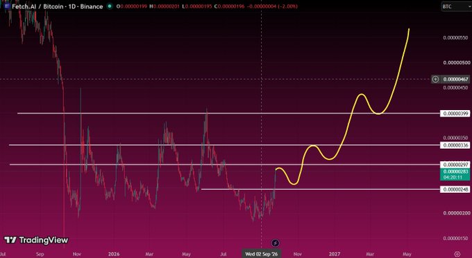The height and width of the screenshot is (258, 472).
Task: Open the BTC currency dropdown
Action: coord(456,6)
